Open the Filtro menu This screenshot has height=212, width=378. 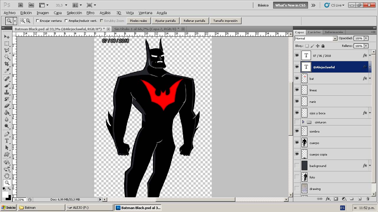point(90,13)
